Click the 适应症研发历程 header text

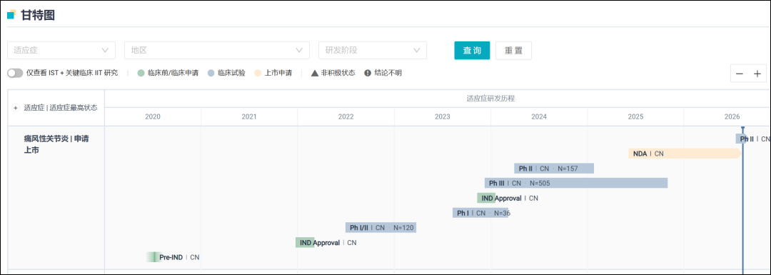490,99
